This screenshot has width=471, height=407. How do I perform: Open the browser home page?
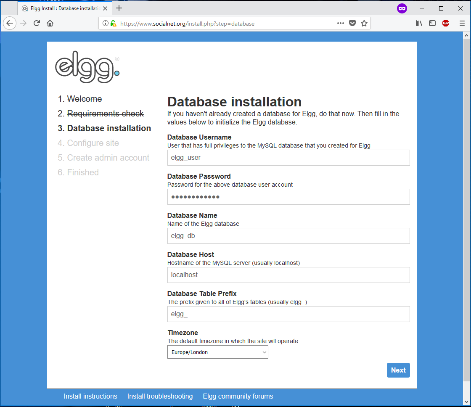pos(50,23)
